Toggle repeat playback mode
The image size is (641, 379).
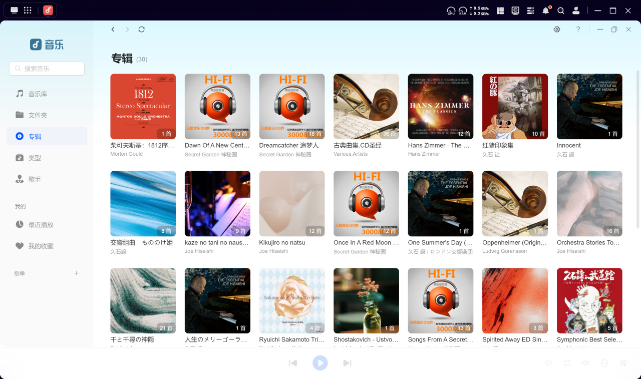click(x=567, y=363)
